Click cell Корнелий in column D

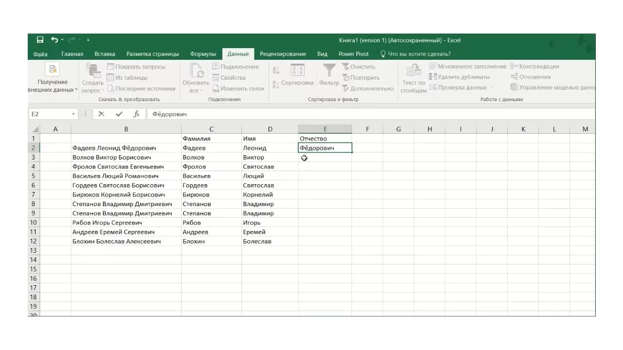pos(270,194)
